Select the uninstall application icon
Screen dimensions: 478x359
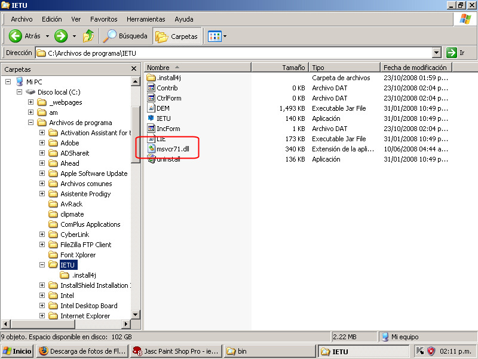click(152, 159)
